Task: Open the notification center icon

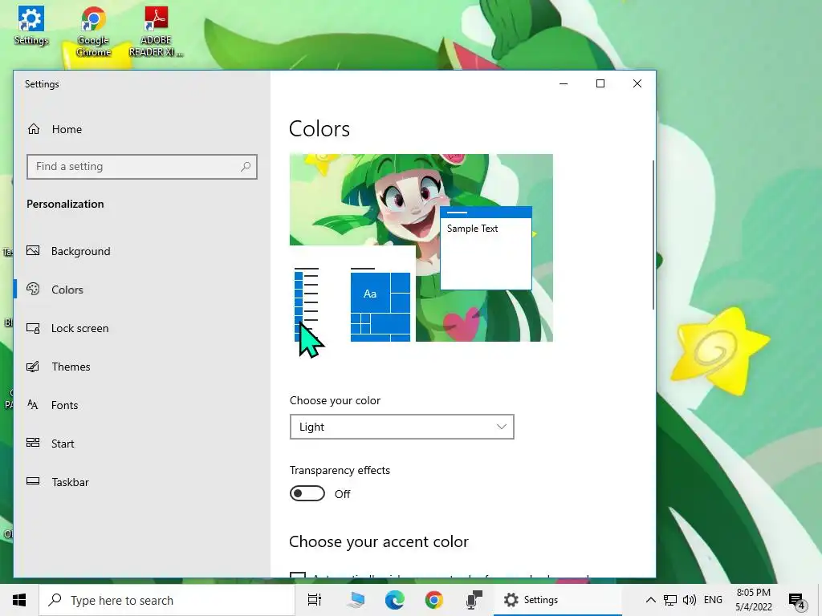Action: 797,602
